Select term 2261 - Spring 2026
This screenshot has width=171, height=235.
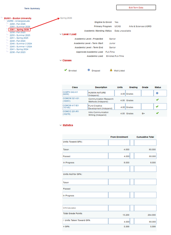(x=19, y=30)
